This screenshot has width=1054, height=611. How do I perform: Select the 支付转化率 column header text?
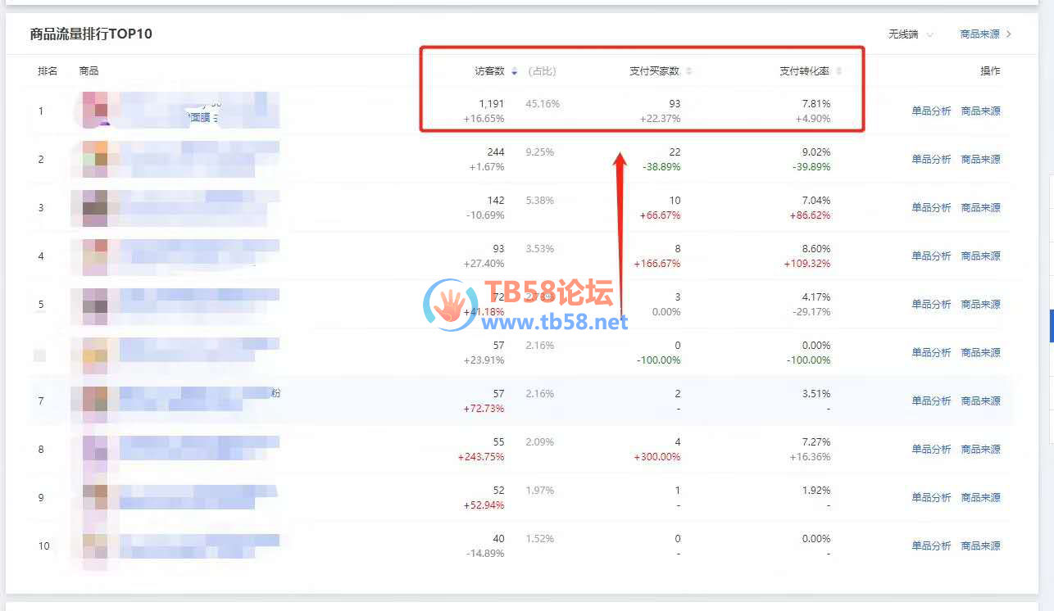click(x=804, y=71)
